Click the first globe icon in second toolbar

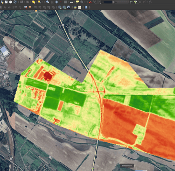point(60,7)
